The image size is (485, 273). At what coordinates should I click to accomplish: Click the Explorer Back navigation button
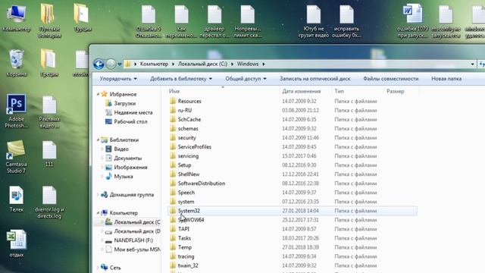pyautogui.click(x=99, y=64)
